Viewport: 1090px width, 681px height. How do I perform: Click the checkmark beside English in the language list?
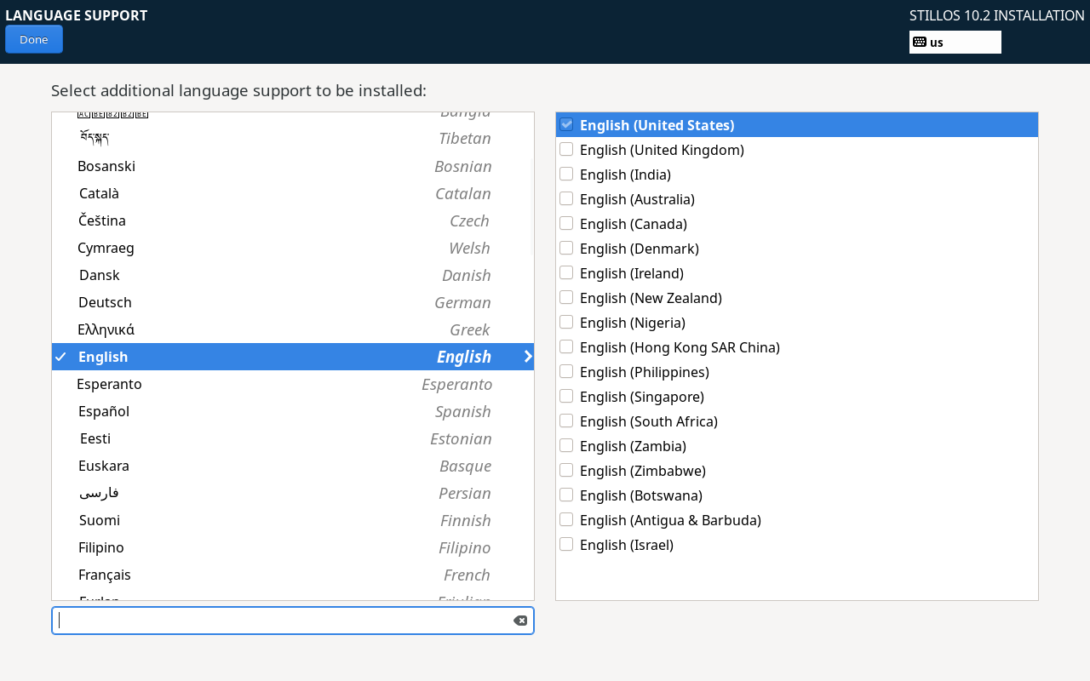click(x=60, y=357)
